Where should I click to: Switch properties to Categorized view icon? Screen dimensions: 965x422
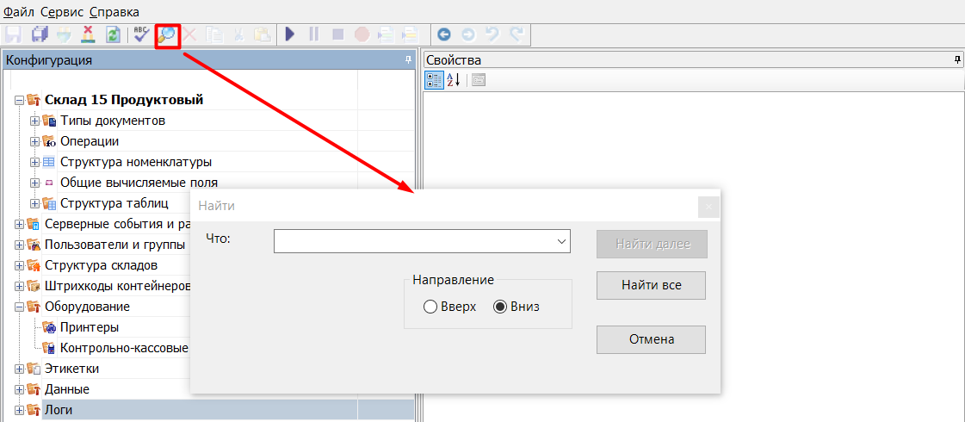click(x=435, y=80)
